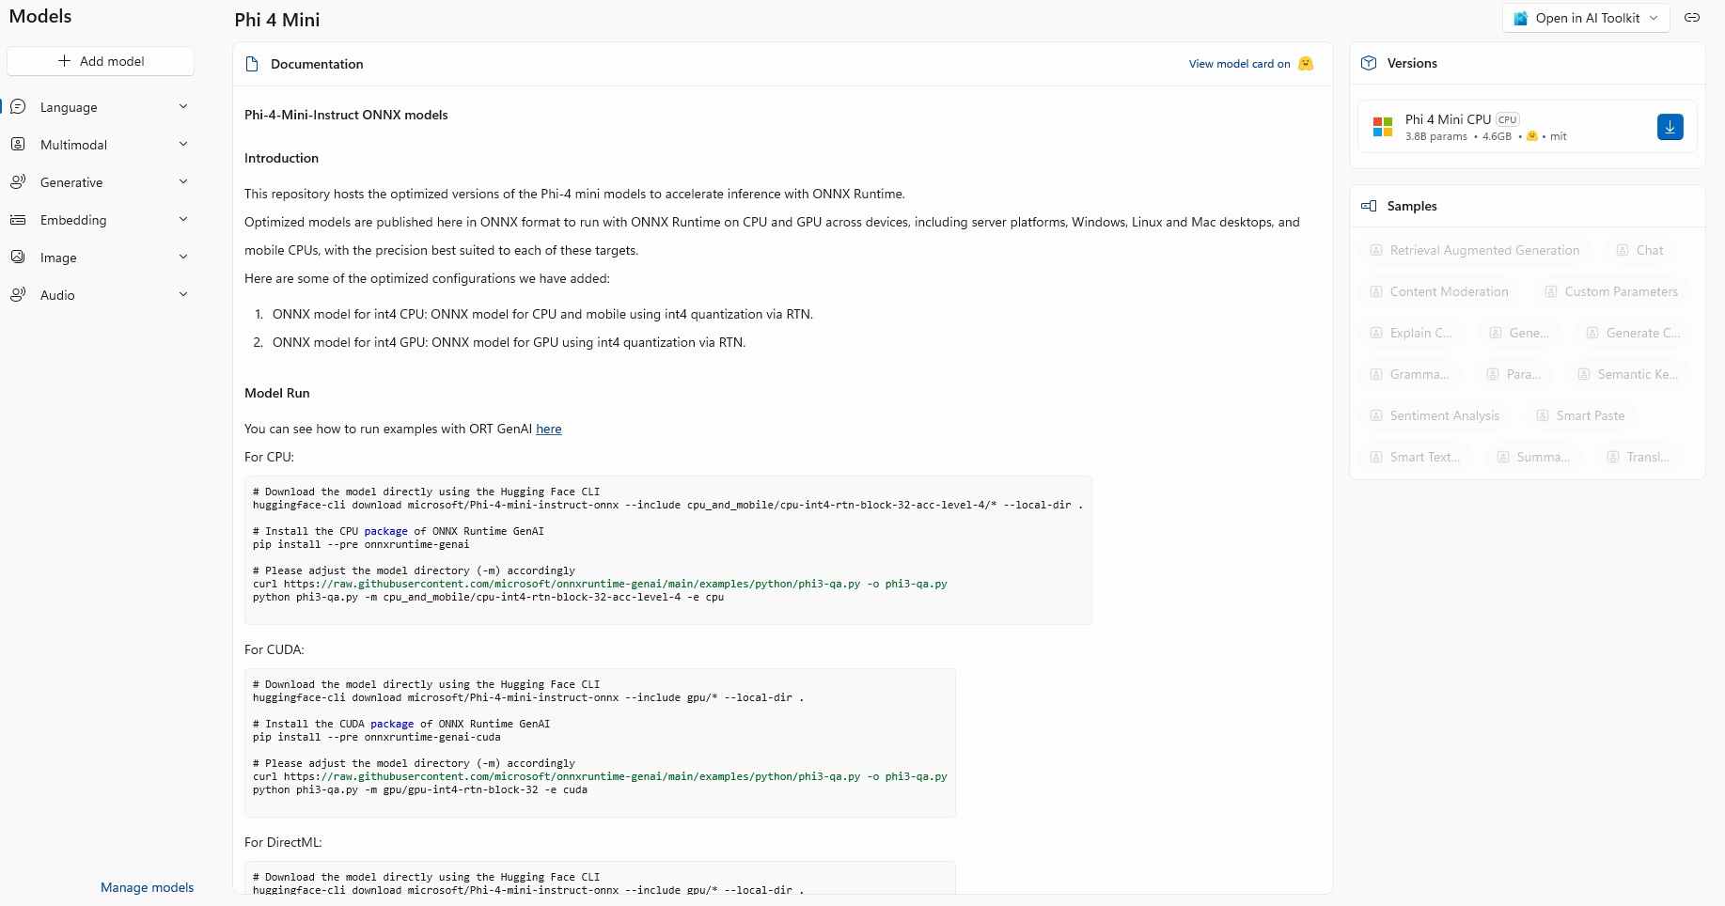Click the '4.6GB' size text
This screenshot has height=906, width=1725.
click(1497, 136)
